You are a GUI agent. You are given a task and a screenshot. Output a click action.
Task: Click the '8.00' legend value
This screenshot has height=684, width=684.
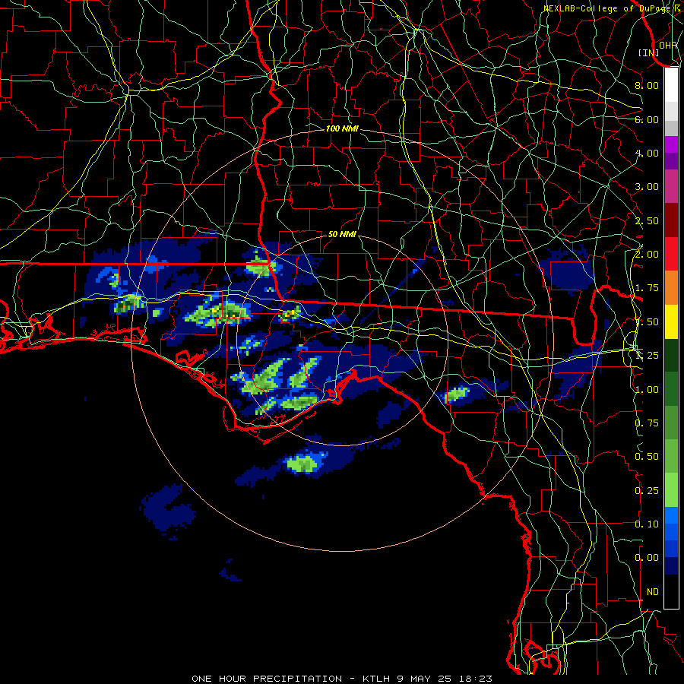(x=647, y=85)
